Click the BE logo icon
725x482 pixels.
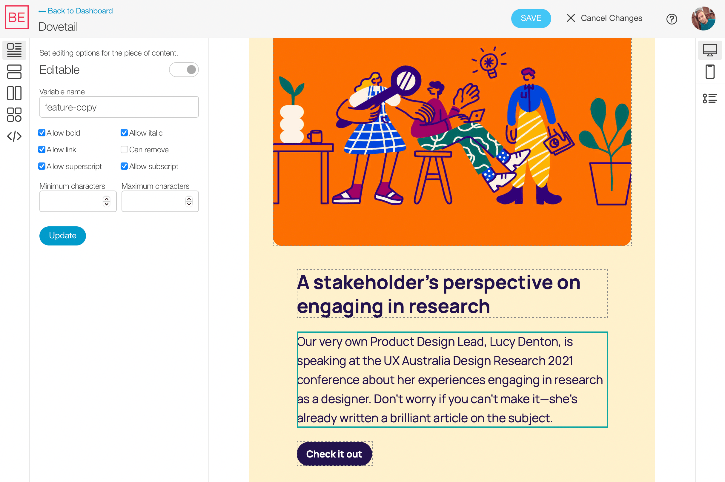[x=17, y=18]
